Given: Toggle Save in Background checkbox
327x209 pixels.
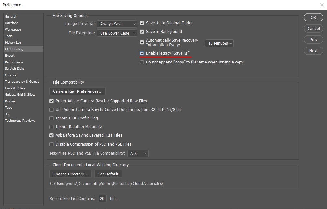Looking at the screenshot, I should [x=142, y=32].
